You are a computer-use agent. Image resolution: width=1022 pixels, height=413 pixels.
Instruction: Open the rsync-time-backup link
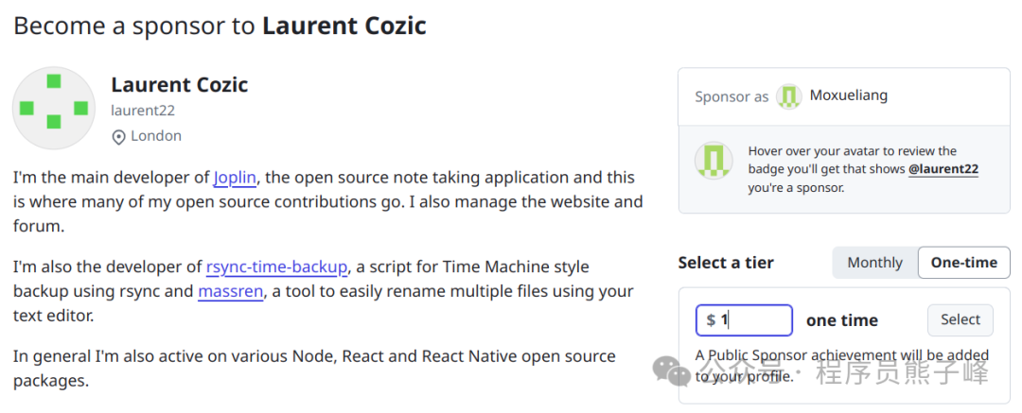pyautogui.click(x=276, y=267)
